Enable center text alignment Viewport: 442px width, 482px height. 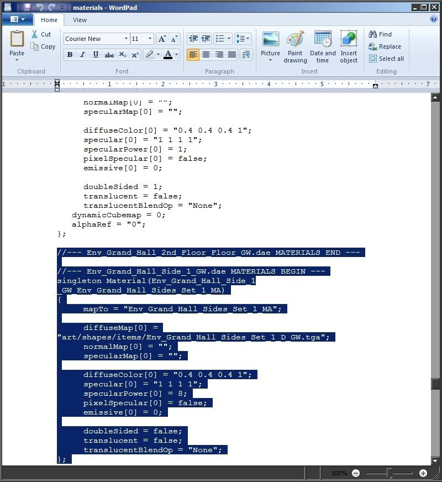pos(206,54)
